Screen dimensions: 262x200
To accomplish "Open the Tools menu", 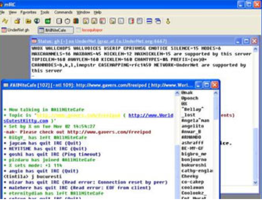I will (45, 12).
